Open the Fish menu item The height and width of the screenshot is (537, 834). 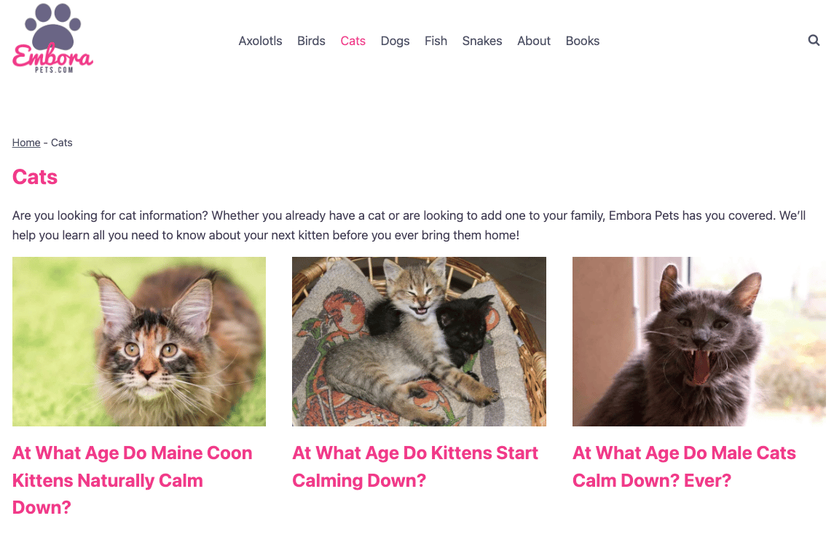[436, 41]
